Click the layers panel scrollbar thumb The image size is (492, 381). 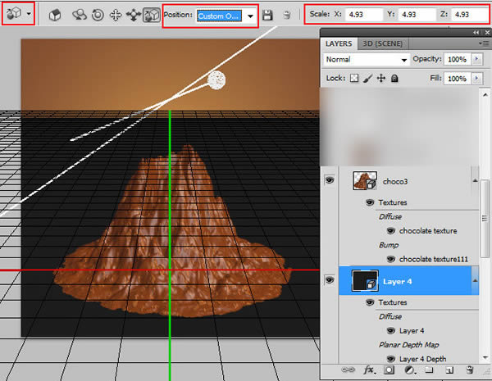[x=485, y=218]
